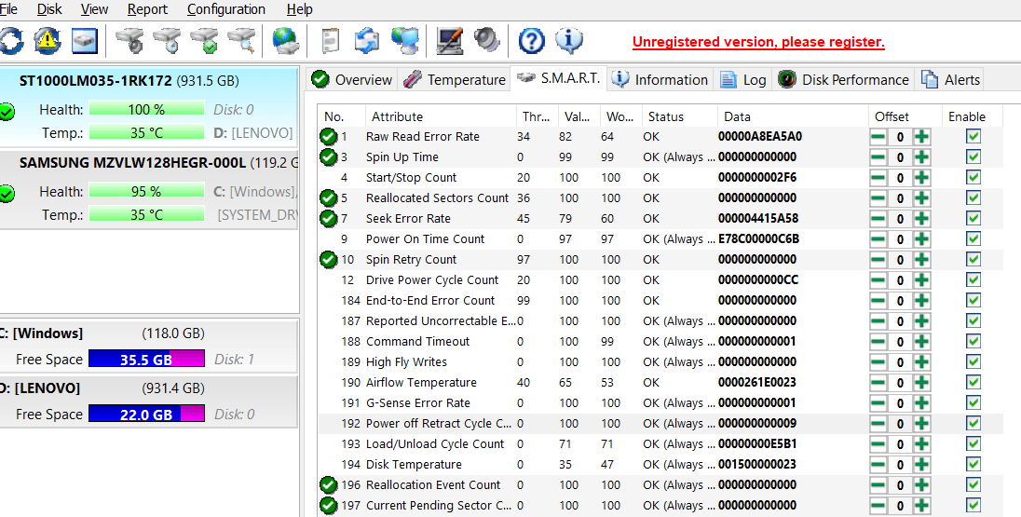Open the Disk menu
Viewport: 1021px width, 517px height.
[49, 9]
